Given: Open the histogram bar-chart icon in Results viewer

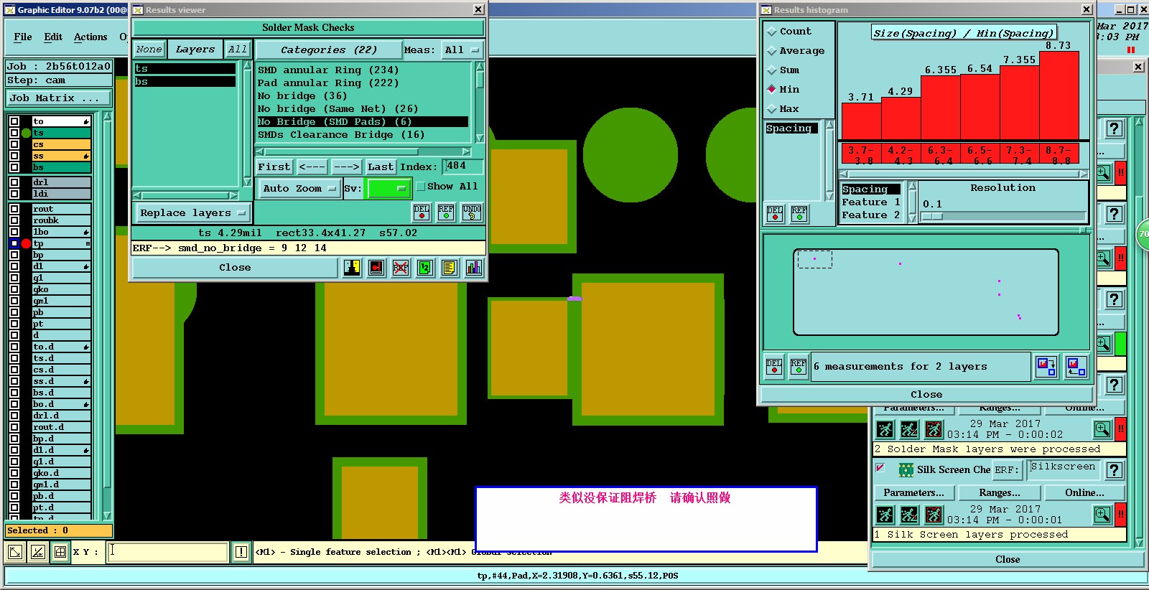Looking at the screenshot, I should tap(473, 268).
